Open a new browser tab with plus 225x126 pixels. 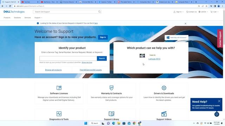point(196,2)
